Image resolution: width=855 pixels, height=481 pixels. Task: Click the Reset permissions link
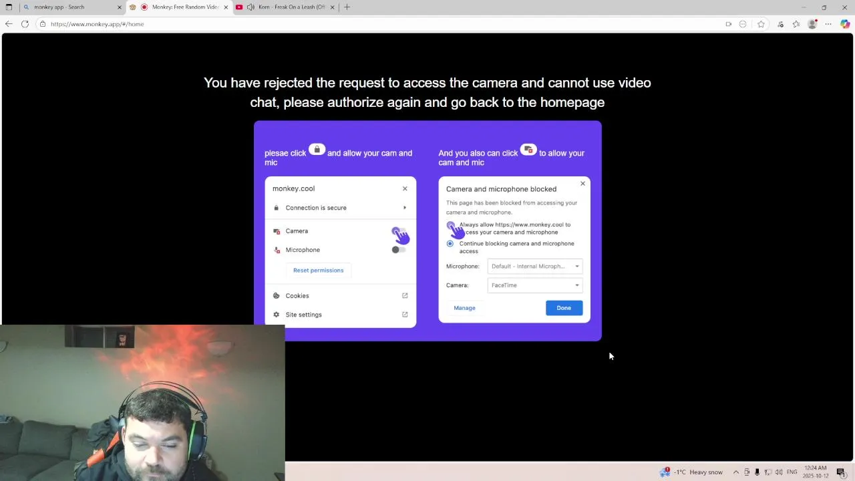(x=318, y=271)
